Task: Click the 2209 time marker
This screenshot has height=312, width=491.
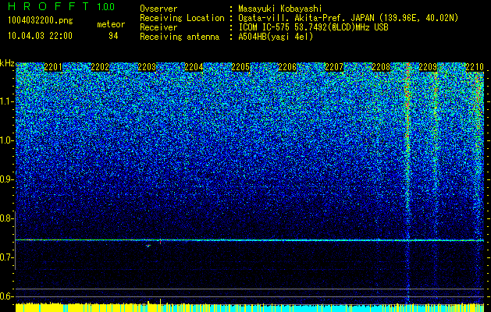Action: tap(428, 66)
